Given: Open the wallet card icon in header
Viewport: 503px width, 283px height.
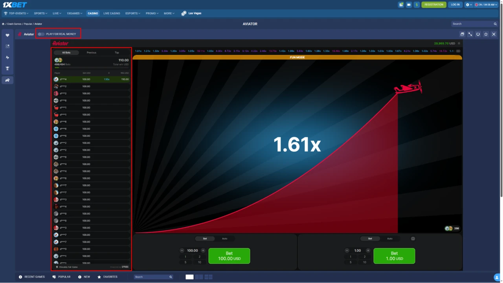Looking at the screenshot, I should pyautogui.click(x=409, y=5).
